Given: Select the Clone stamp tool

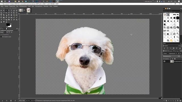Looking at the screenshot, I should coord(11,20).
